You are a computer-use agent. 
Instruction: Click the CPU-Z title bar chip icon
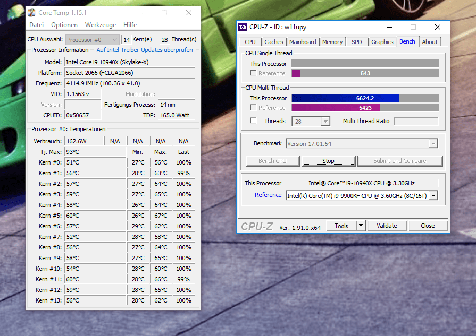pos(243,27)
